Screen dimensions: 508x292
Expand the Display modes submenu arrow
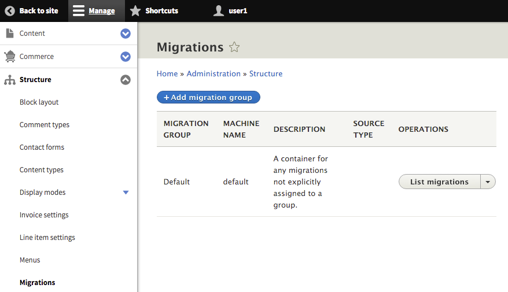(x=126, y=193)
